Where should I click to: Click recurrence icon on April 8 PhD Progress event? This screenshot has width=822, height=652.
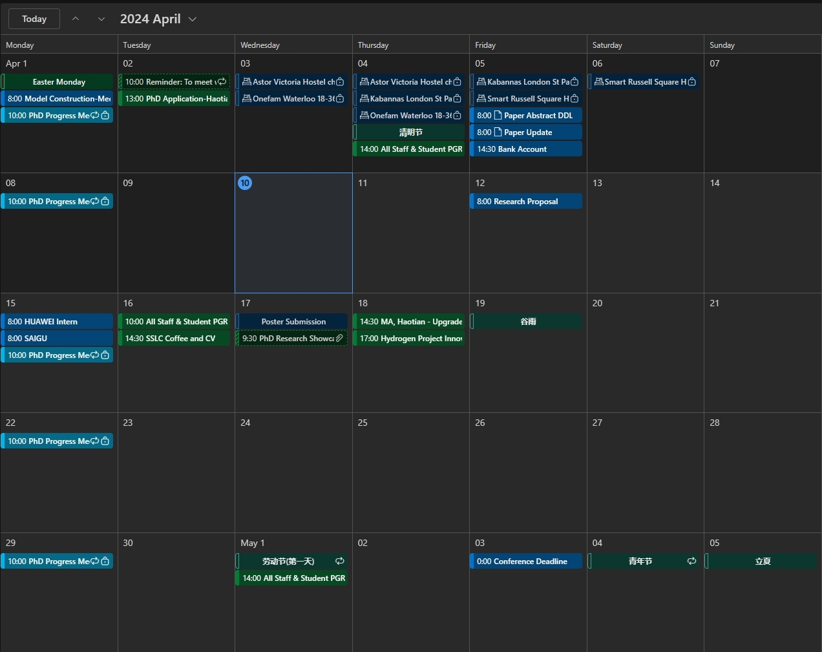pos(95,202)
